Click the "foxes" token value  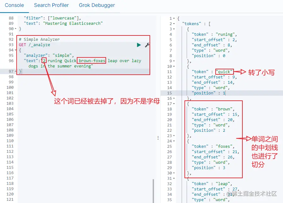[x=224, y=147]
